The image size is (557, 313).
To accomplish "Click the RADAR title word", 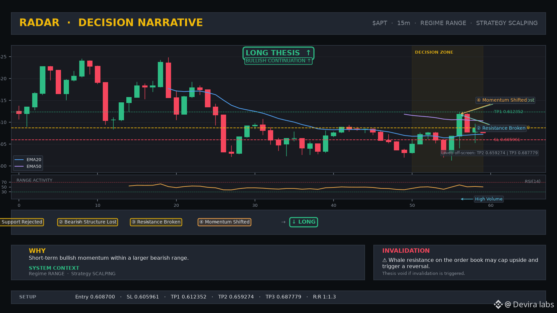I will pyautogui.click(x=39, y=23).
